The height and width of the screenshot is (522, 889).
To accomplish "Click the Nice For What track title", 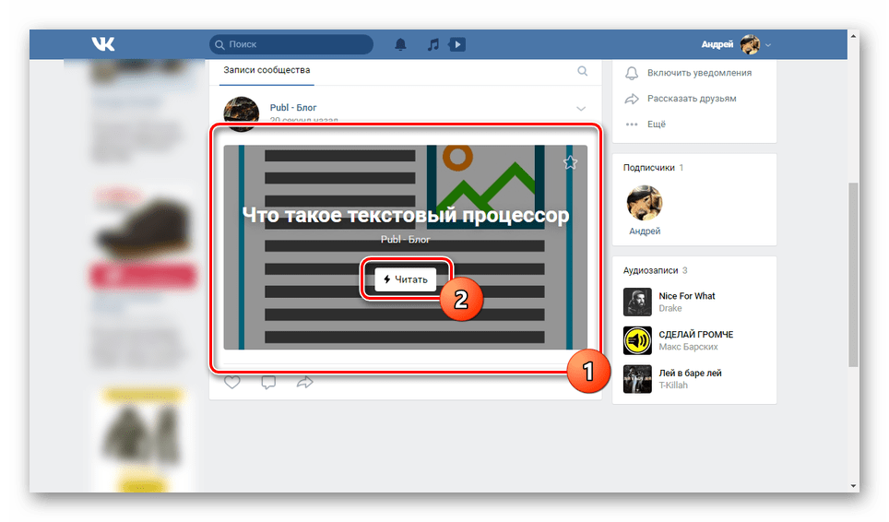I will point(687,296).
